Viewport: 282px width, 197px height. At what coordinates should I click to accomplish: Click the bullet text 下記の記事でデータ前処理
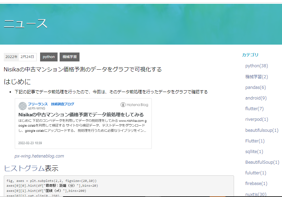click(111, 92)
